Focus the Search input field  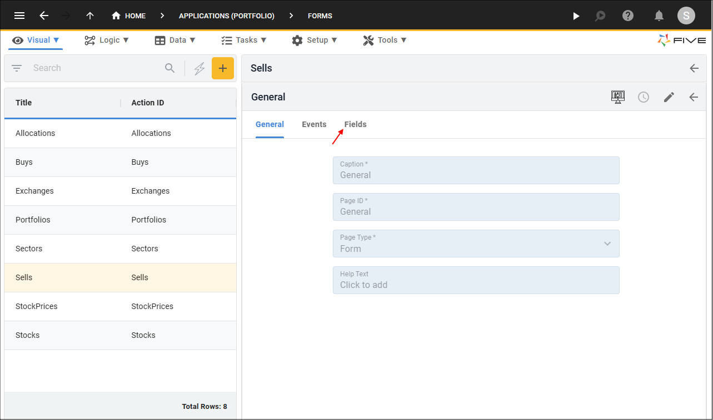coord(94,68)
